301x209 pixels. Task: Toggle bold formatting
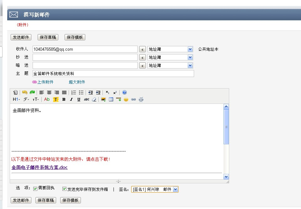click(x=64, y=99)
